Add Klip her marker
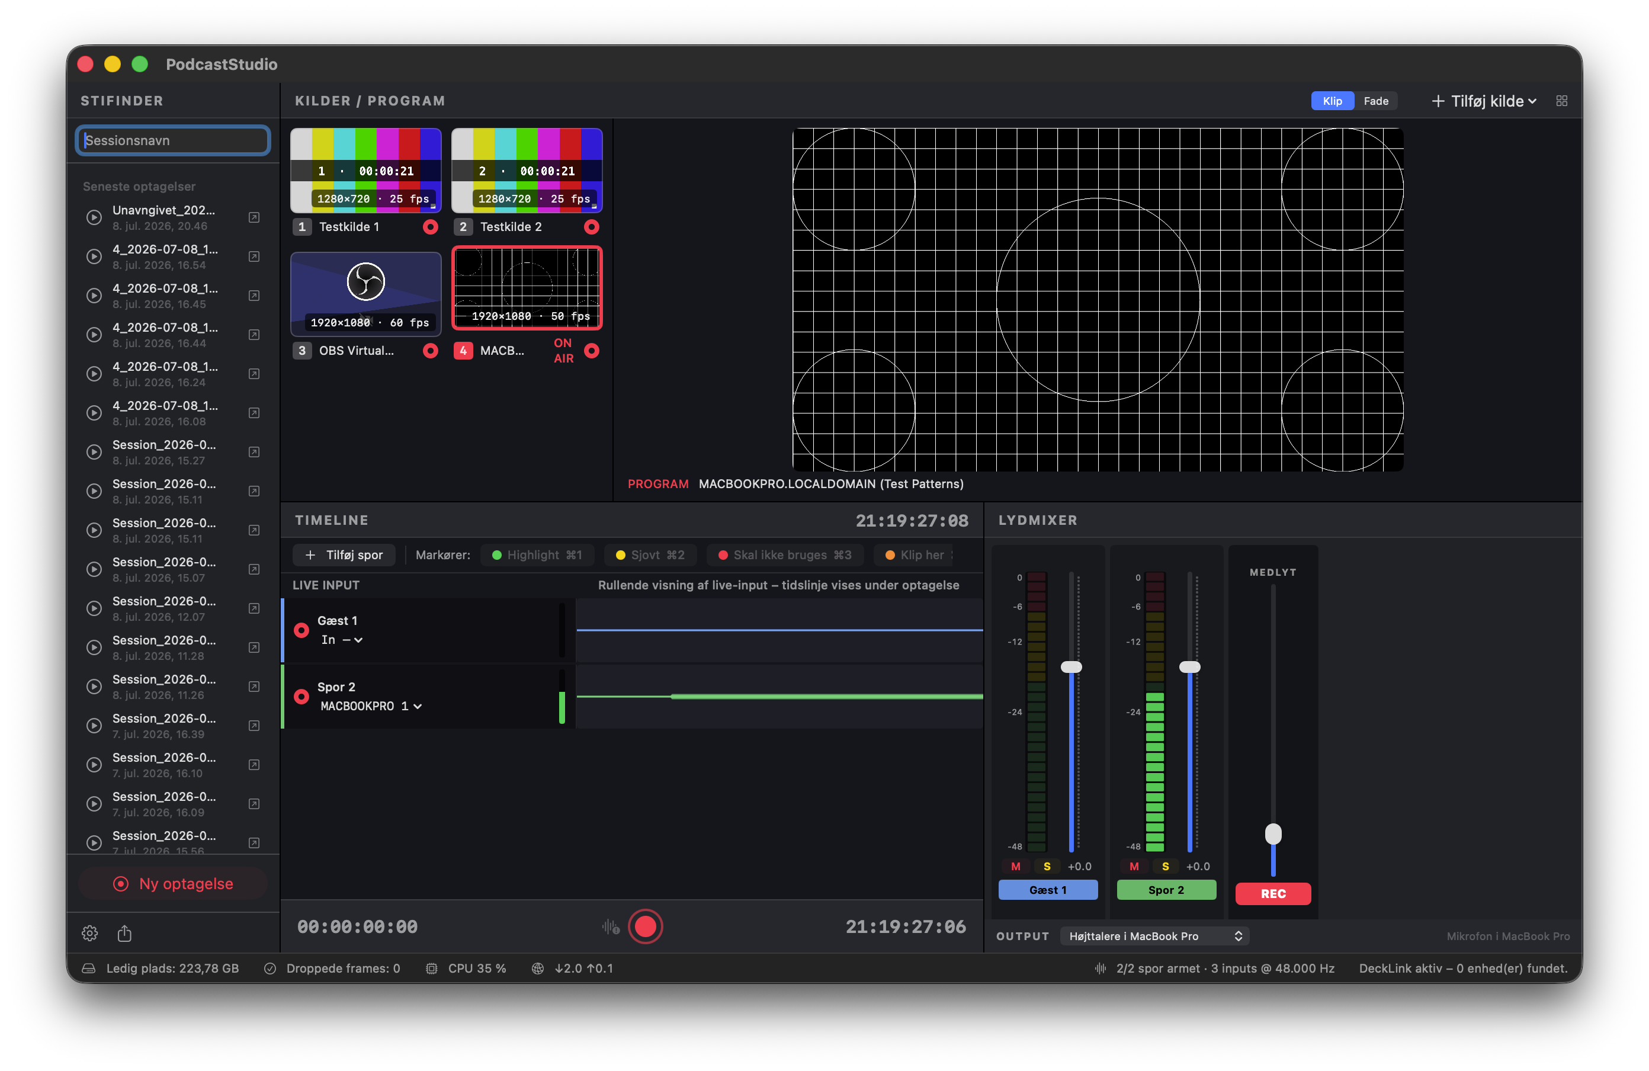Screen dimensions: 1649x1071 (915, 555)
